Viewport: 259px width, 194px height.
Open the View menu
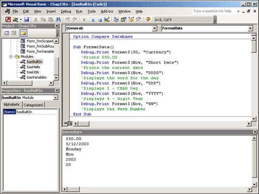(x=37, y=11)
